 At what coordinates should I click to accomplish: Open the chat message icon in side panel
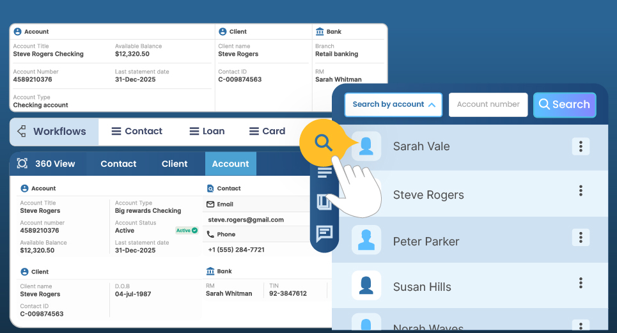click(x=325, y=233)
